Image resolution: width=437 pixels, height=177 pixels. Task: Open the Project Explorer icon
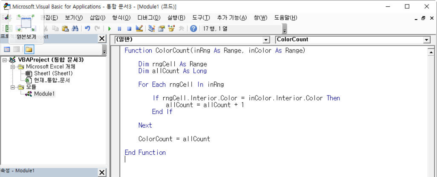tap(151, 28)
